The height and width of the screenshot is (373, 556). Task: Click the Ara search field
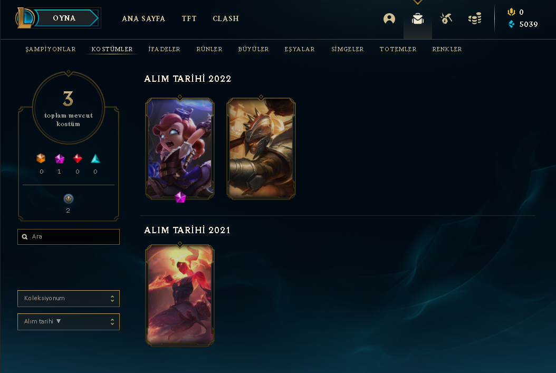click(69, 237)
